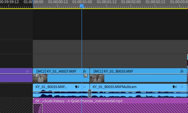Click thumbnail of the MC2 video clip

point(40,78)
